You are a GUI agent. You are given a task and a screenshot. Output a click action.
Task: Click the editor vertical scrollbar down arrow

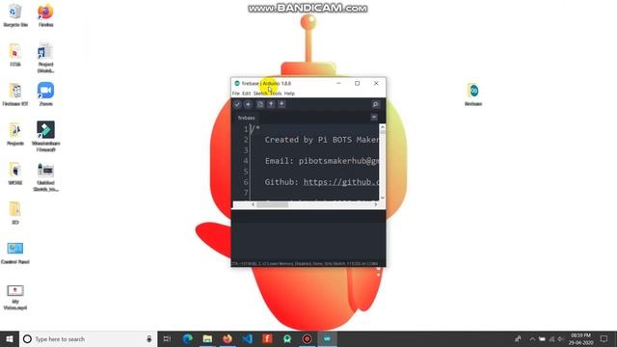(382, 198)
